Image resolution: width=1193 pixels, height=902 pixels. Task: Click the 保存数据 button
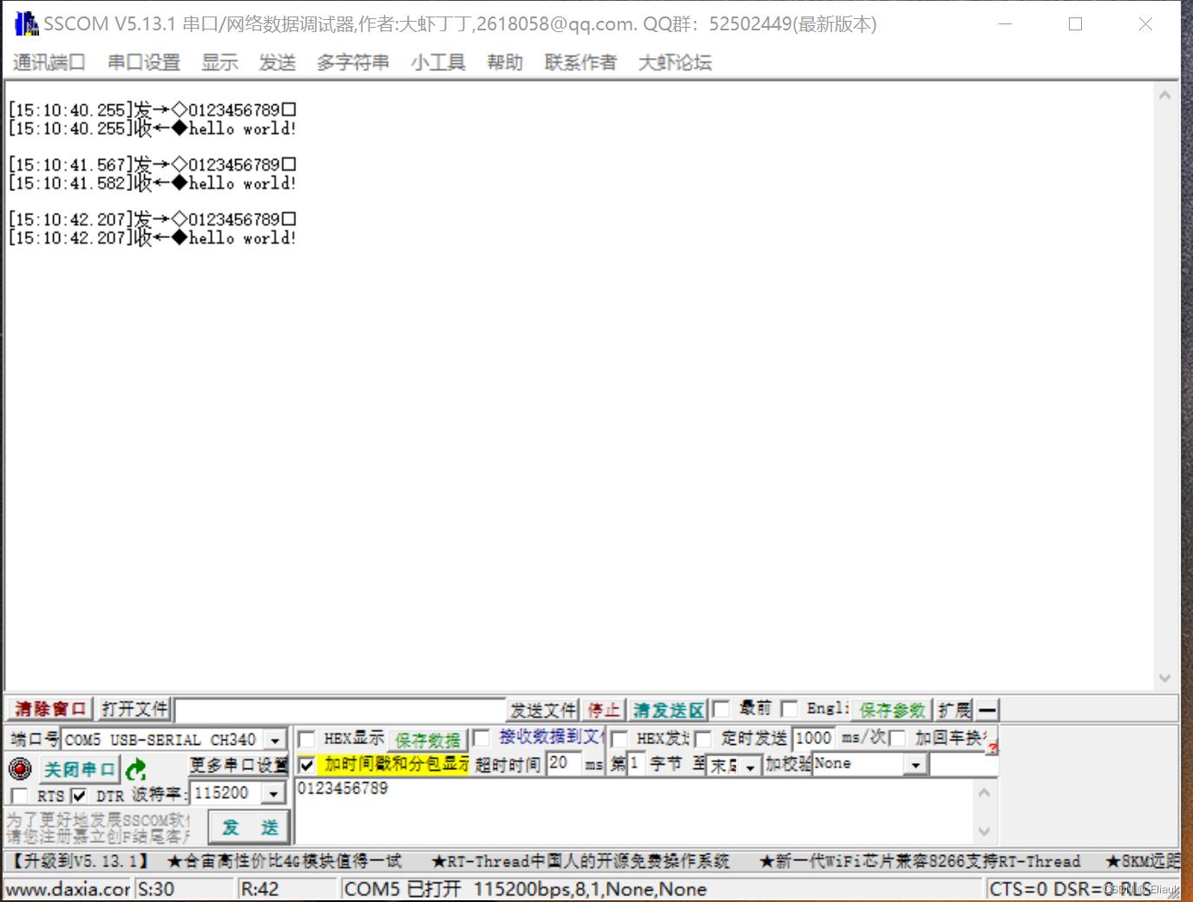(x=428, y=740)
